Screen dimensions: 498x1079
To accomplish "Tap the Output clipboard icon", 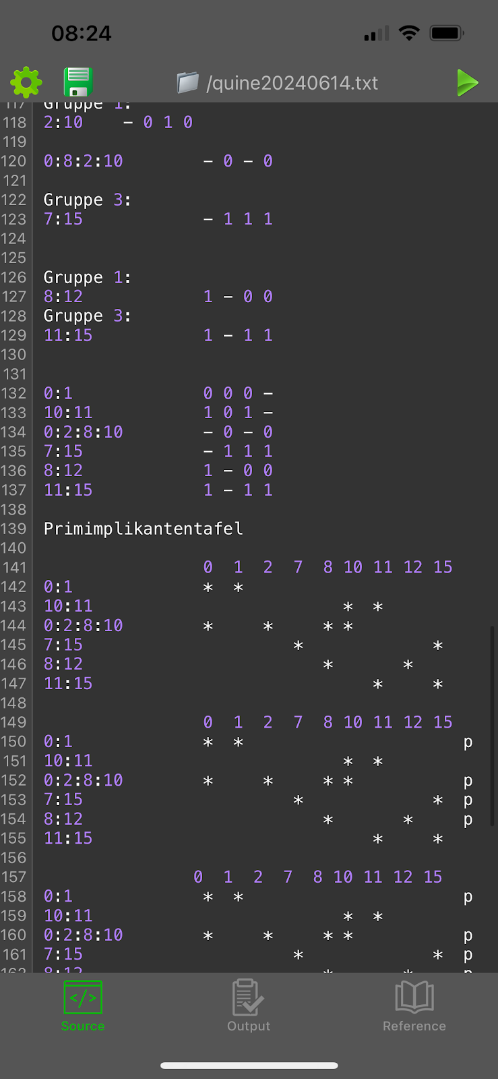I will click(248, 997).
